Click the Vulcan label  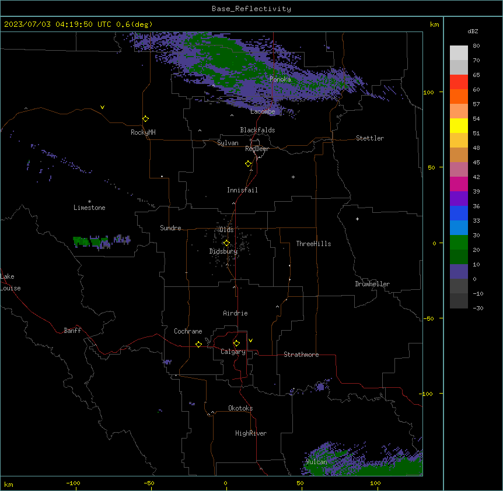tap(316, 462)
